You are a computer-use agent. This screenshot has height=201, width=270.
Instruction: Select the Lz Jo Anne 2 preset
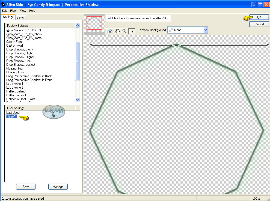15,88
